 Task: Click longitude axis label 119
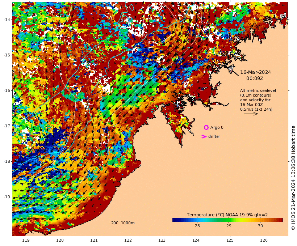tap(26, 240)
